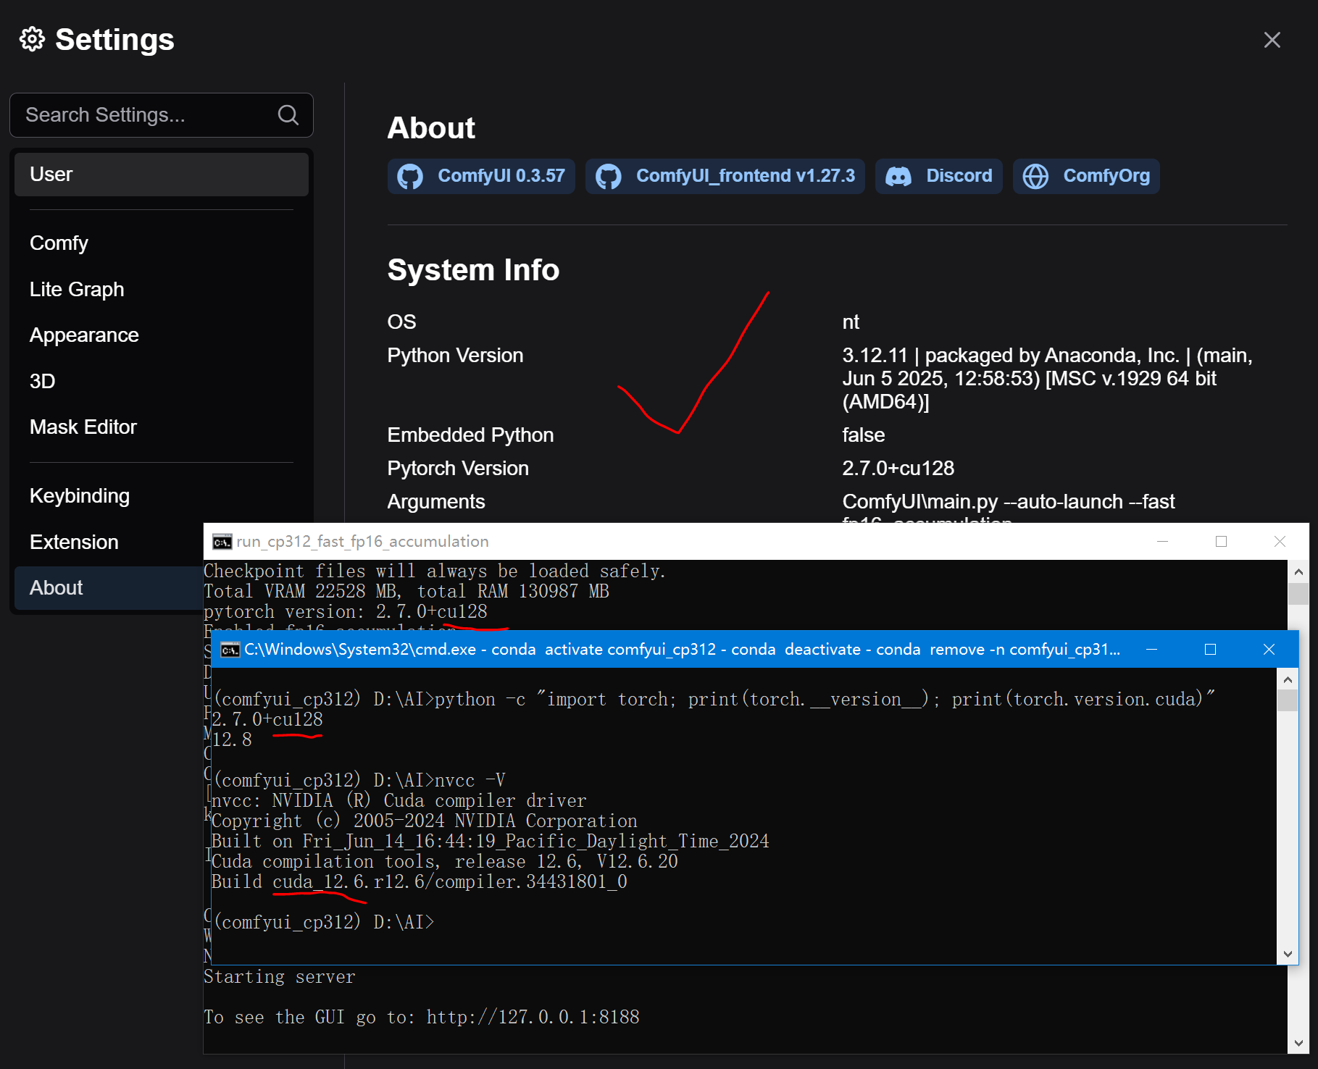Open the Mask Editor settings category
The image size is (1318, 1069).
[x=161, y=427]
